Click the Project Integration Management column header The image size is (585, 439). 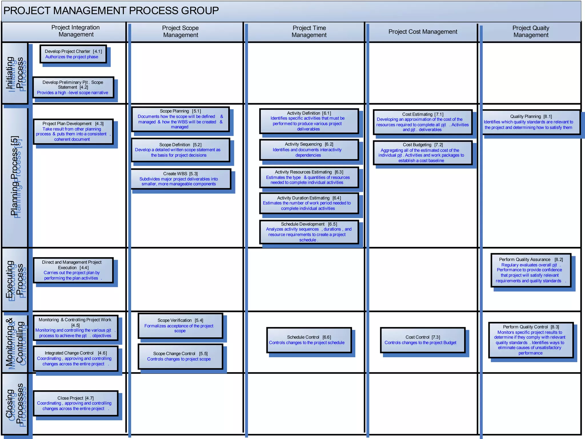(76, 31)
